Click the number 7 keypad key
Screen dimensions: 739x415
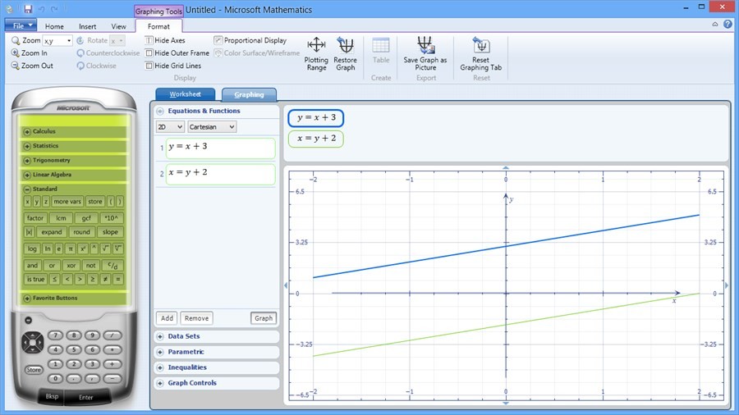[56, 335]
